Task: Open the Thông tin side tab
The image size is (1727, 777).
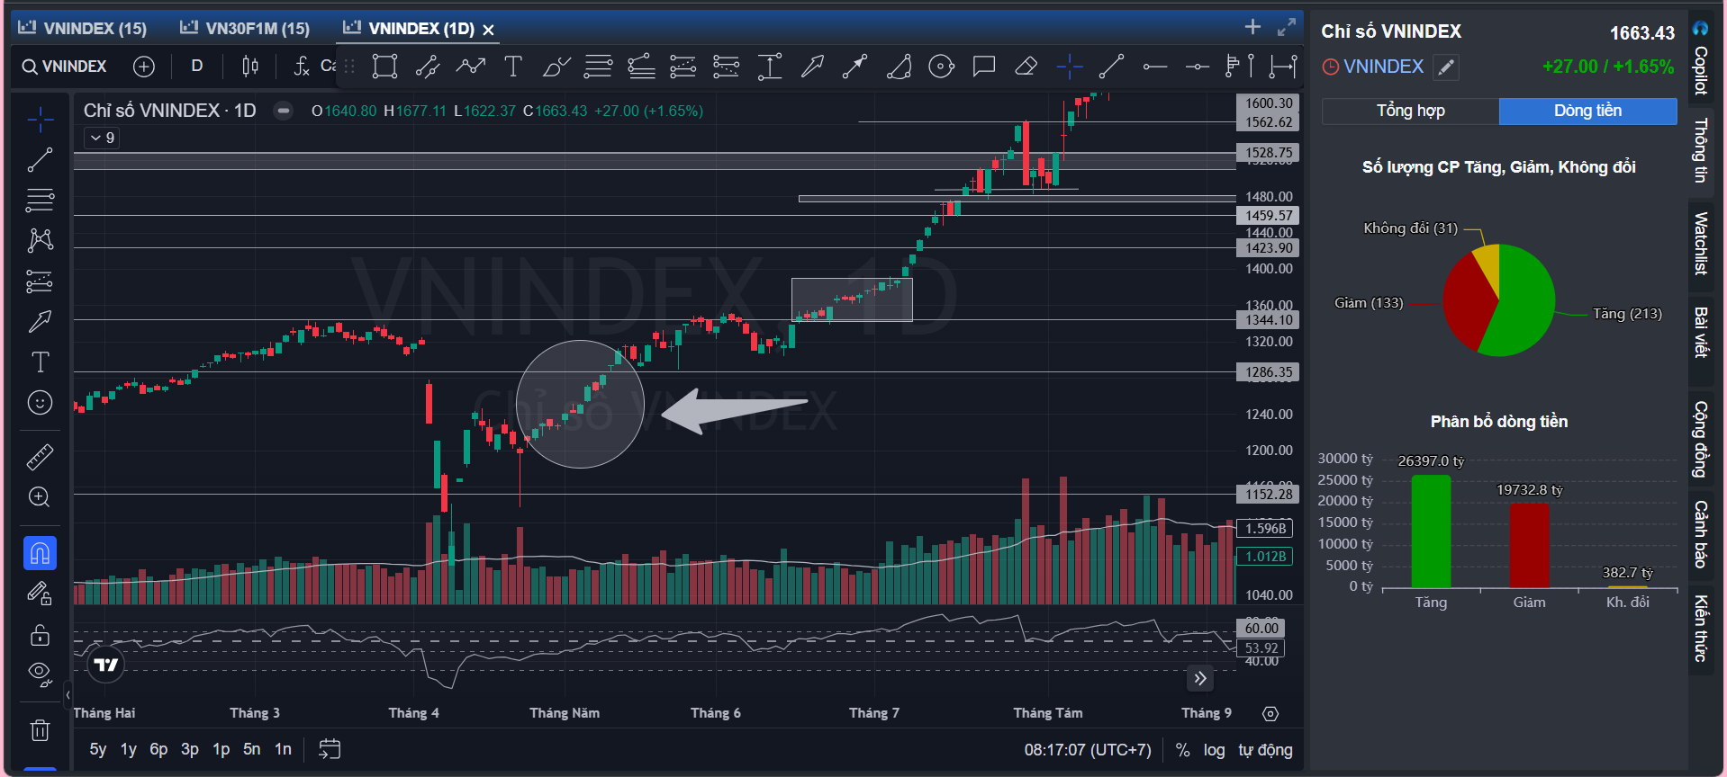Action: point(1700,150)
